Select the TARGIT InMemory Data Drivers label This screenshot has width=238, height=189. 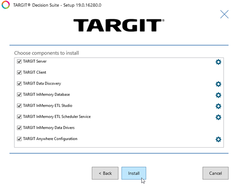tap(49, 128)
